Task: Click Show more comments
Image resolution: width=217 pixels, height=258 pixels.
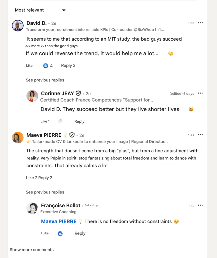Action: click(x=31, y=249)
